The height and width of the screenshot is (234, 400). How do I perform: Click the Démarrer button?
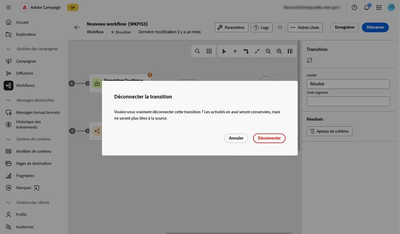click(x=375, y=27)
